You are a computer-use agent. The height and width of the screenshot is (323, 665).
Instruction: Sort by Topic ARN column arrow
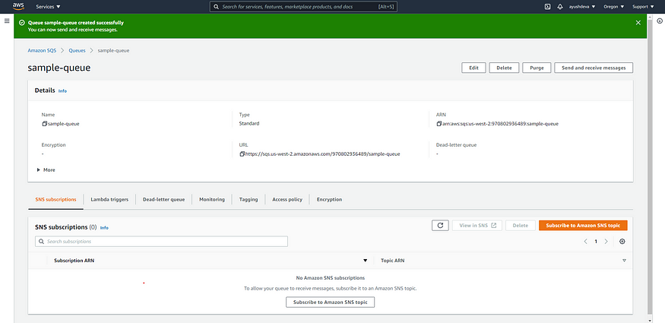(x=624, y=260)
